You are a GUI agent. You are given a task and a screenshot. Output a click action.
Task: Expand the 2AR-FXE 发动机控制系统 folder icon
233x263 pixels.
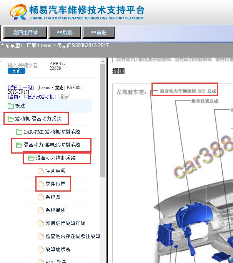[x=19, y=132]
